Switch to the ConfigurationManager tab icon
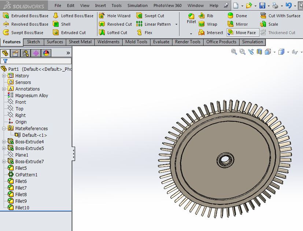 pos(26,53)
